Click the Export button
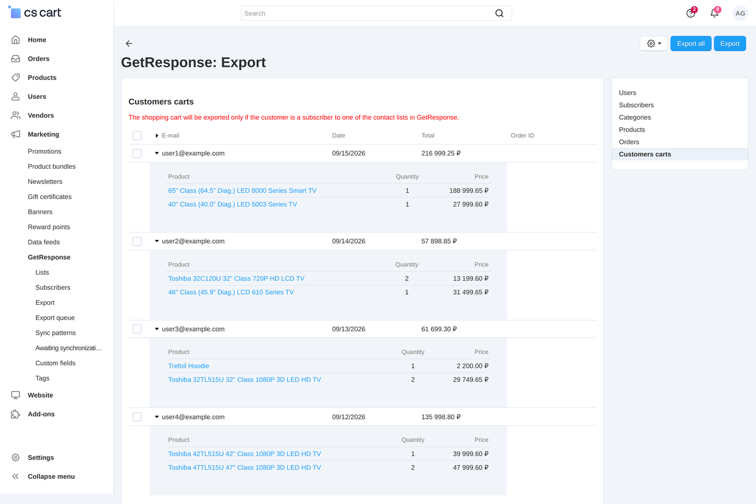 click(730, 43)
